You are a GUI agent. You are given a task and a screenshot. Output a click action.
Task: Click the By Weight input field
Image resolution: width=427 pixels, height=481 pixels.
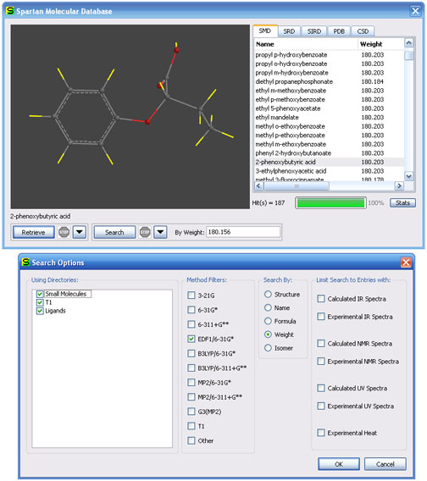(243, 232)
